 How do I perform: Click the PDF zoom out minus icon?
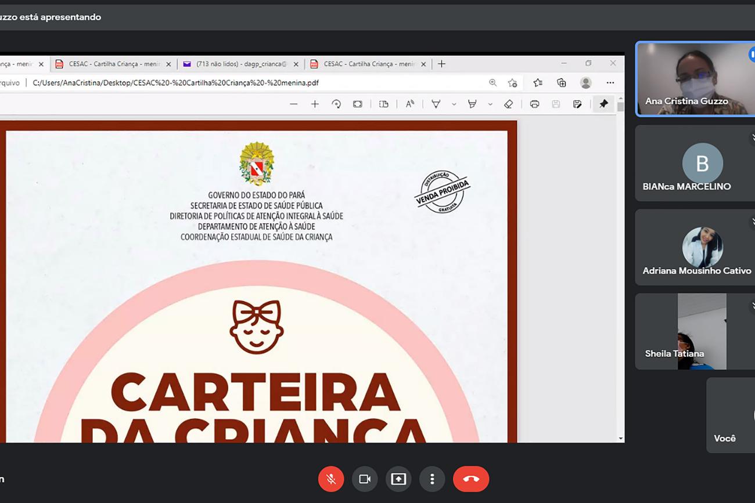point(293,104)
